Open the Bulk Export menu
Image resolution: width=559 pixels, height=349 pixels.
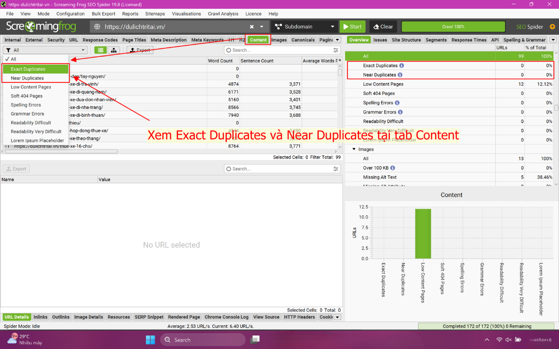[x=103, y=14]
